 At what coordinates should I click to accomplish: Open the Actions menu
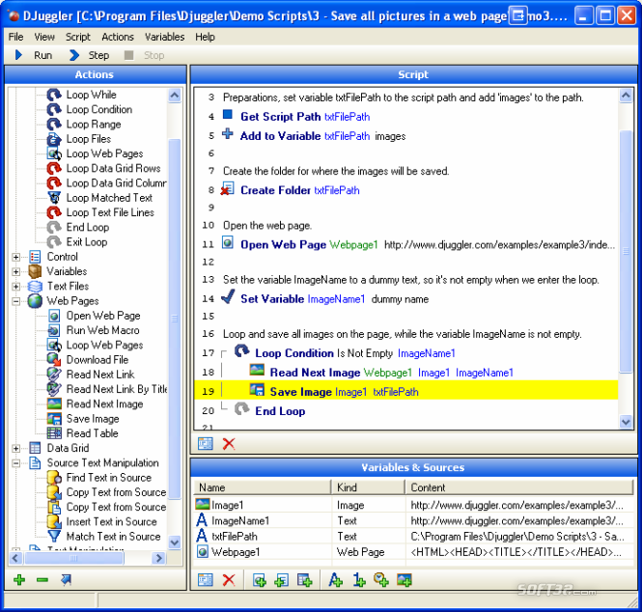click(x=118, y=37)
